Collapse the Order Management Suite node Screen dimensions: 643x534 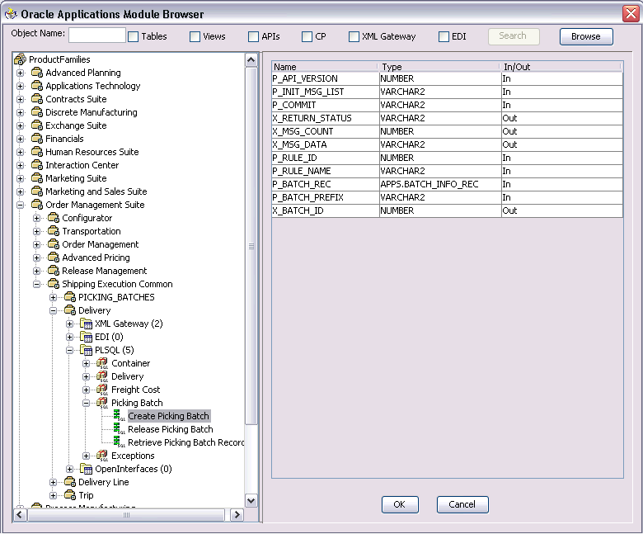[x=20, y=205]
